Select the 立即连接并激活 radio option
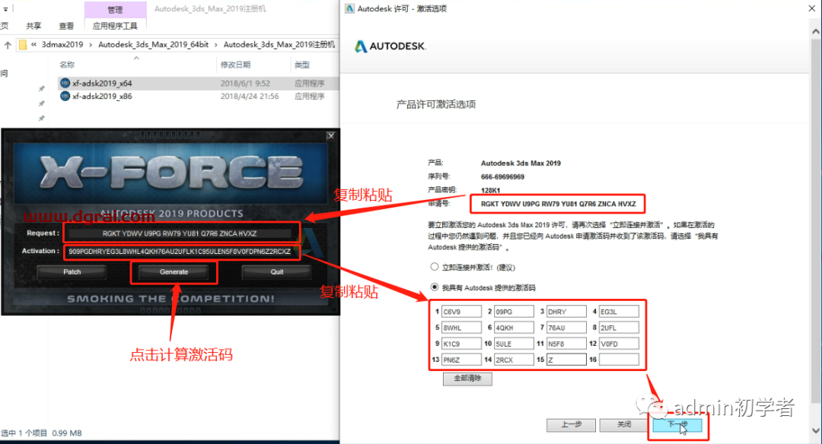Viewport: 822px width, 444px height. point(434,267)
